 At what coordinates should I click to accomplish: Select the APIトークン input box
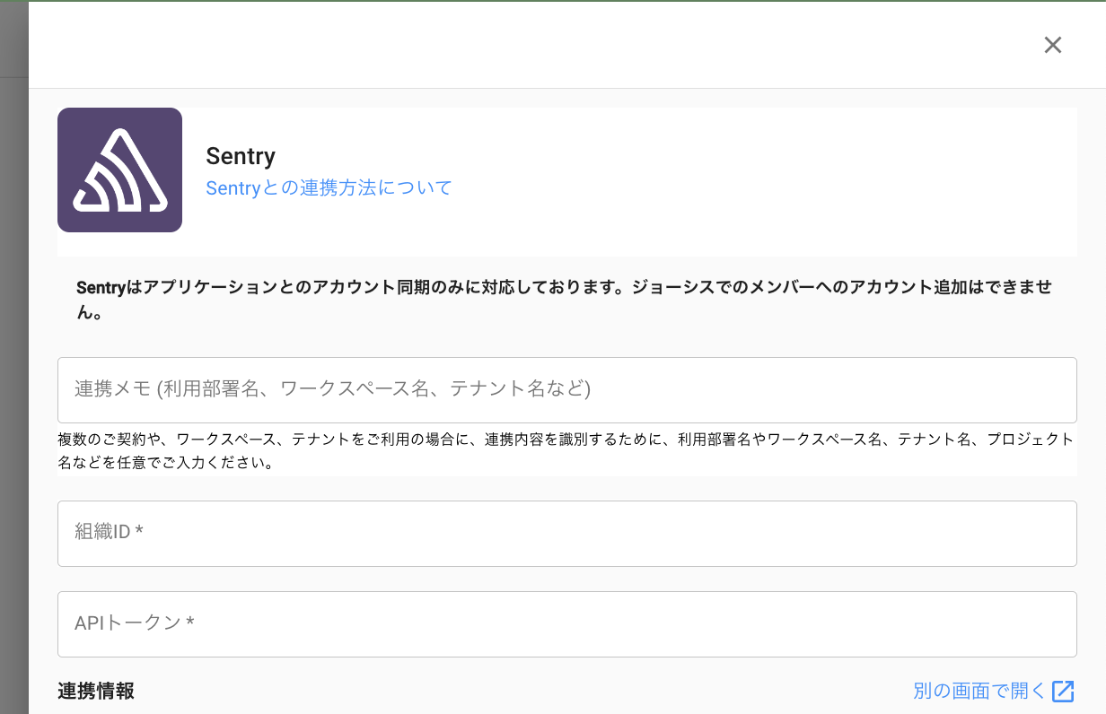coord(566,623)
